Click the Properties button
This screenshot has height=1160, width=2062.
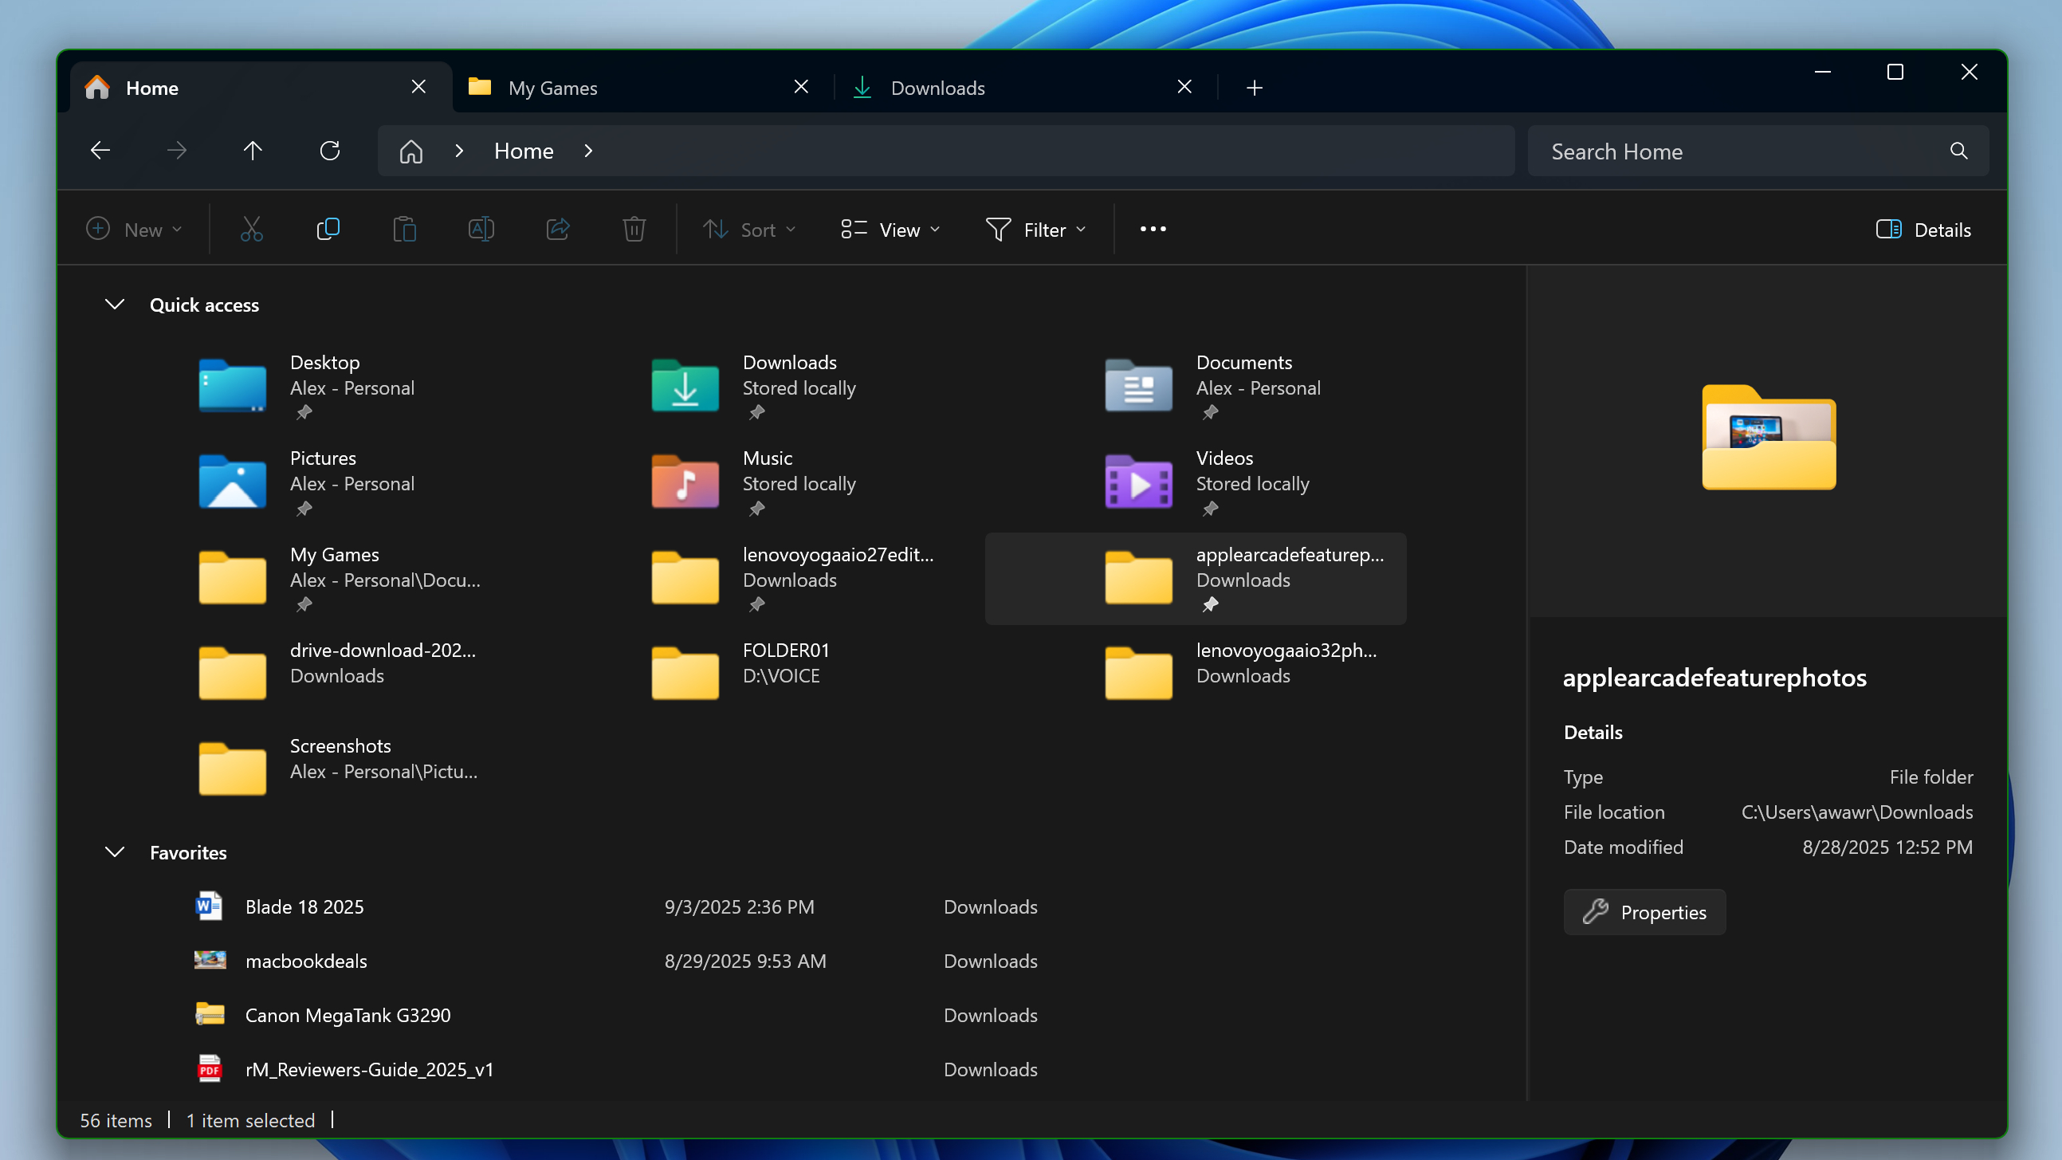1644,912
